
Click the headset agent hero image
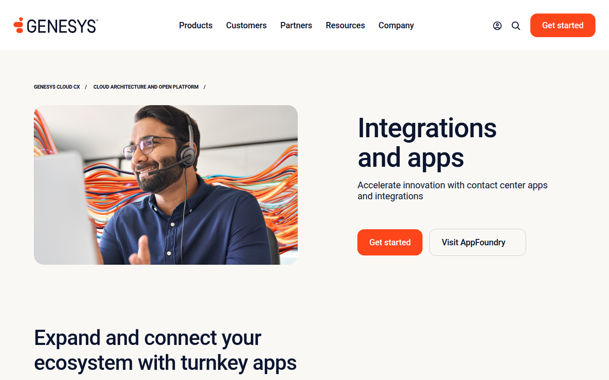[x=166, y=185]
